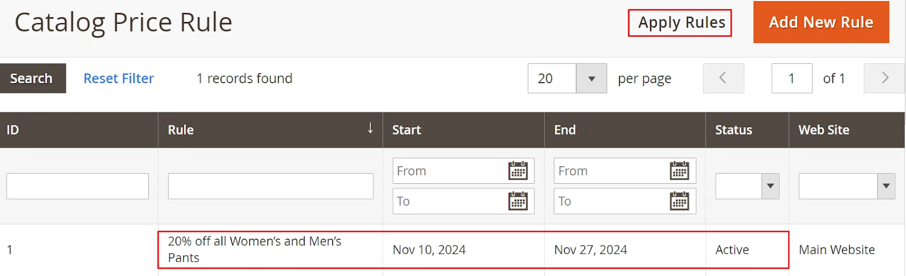The width and height of the screenshot is (906, 276).
Task: Expand the per page count dropdown
Action: click(x=591, y=79)
